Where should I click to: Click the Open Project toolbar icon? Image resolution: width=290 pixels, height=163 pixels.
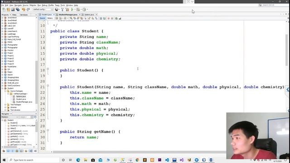(13, 10)
